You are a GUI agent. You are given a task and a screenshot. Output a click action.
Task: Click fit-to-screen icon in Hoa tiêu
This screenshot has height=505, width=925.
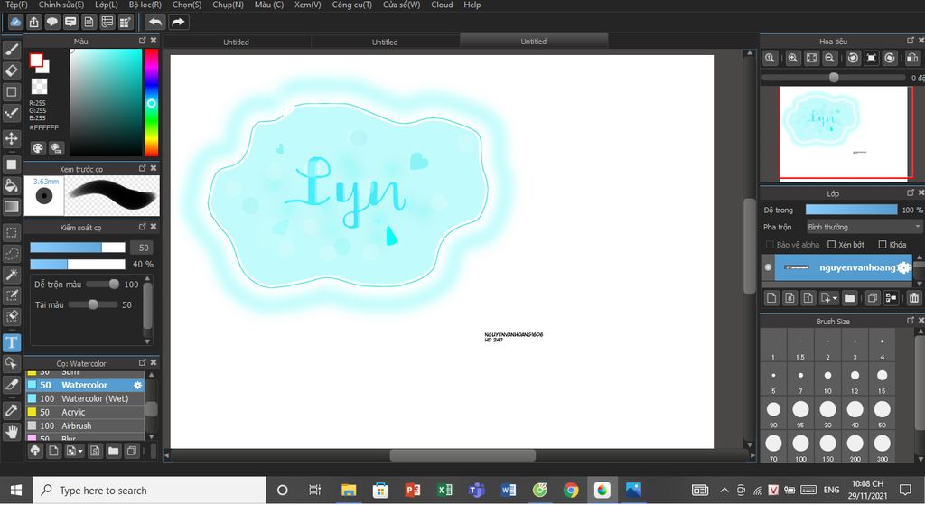tap(812, 58)
